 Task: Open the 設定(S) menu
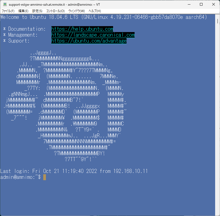pos(37,11)
